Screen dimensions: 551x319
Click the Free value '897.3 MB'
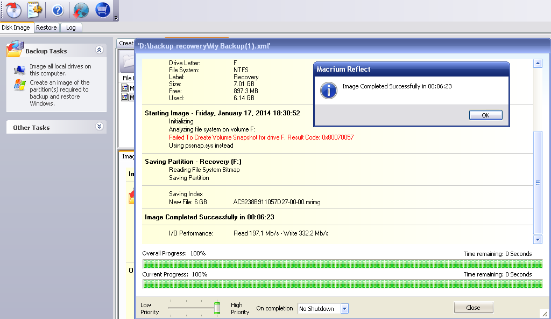tap(245, 91)
